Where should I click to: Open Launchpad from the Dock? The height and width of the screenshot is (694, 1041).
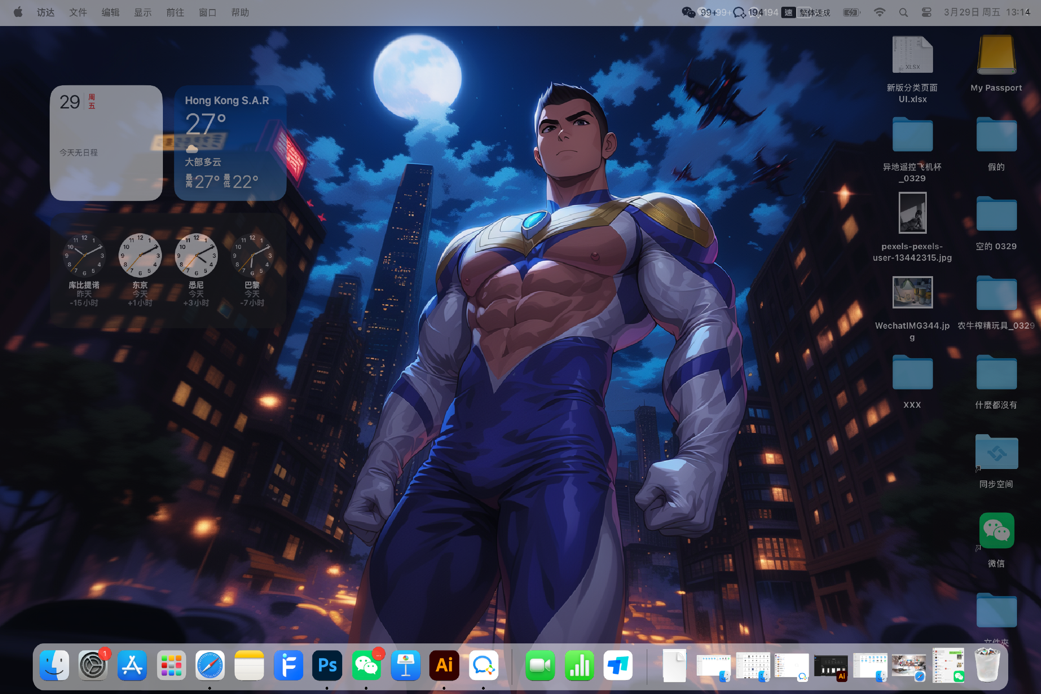[x=171, y=666]
